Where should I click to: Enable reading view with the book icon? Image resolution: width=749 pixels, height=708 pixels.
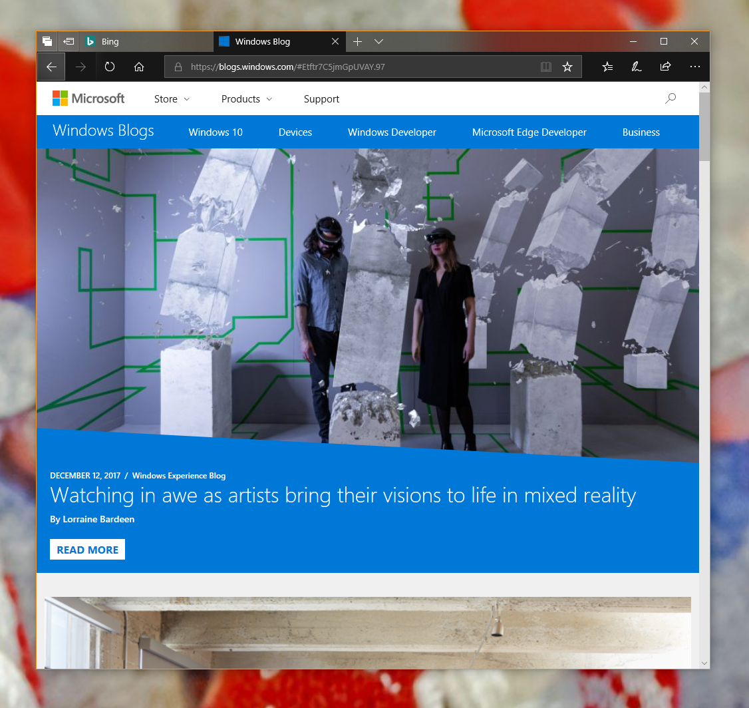545,67
